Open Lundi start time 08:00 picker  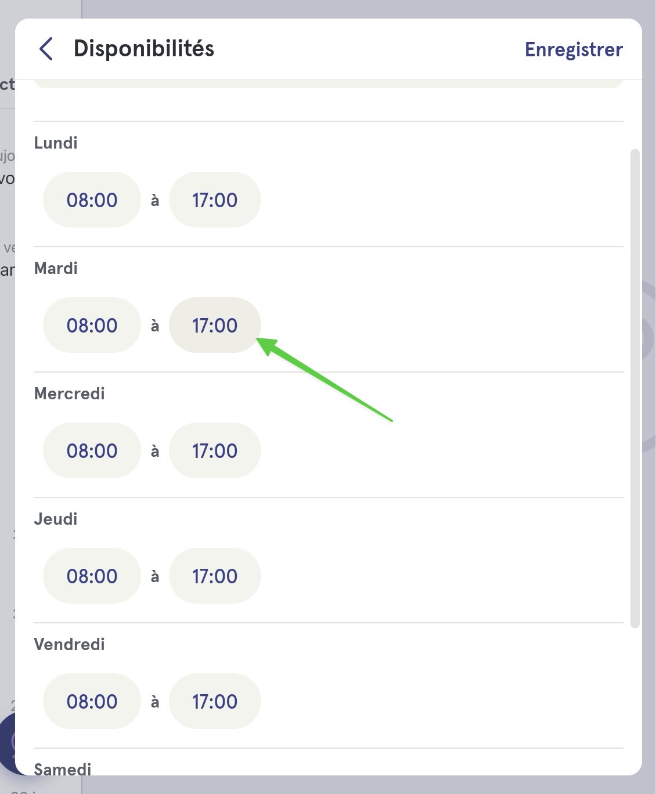click(92, 200)
